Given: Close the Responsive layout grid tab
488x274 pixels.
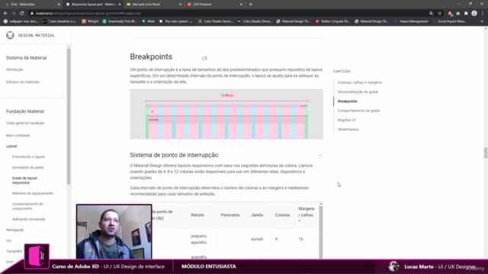Looking at the screenshot, I should pyautogui.click(x=120, y=5).
